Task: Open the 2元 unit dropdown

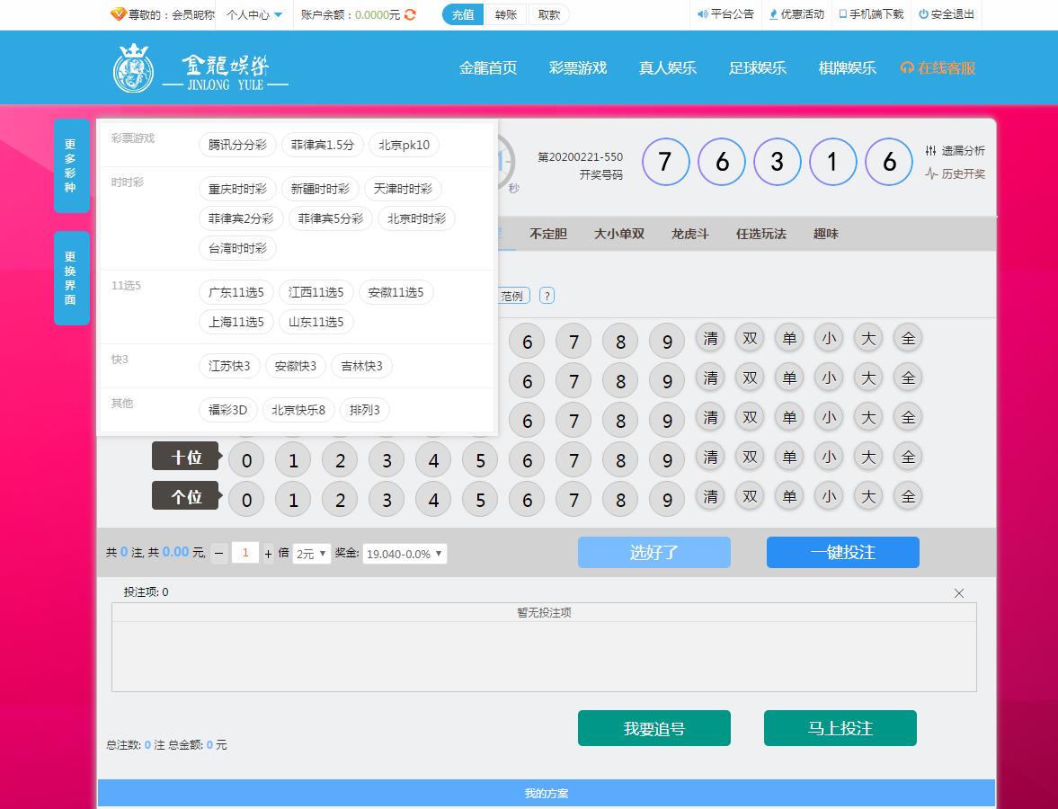Action: pyautogui.click(x=311, y=554)
